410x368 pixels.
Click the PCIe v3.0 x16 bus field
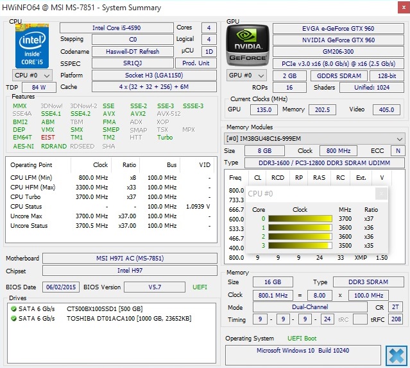click(338, 63)
